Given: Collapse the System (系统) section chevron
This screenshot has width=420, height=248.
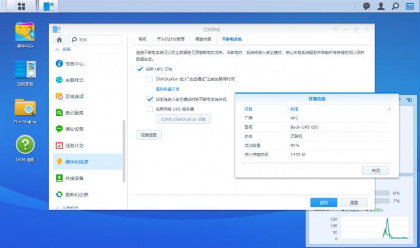Looking at the screenshot, I should click(x=57, y=49).
